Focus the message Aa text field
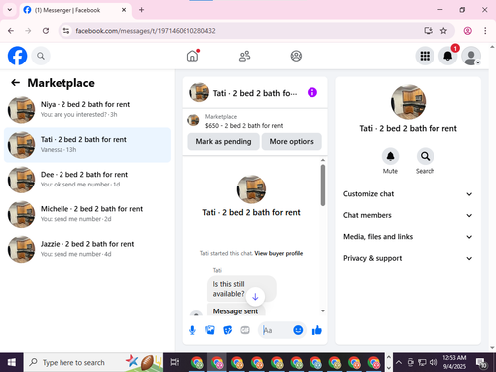This screenshot has width=496, height=372. 276,330
